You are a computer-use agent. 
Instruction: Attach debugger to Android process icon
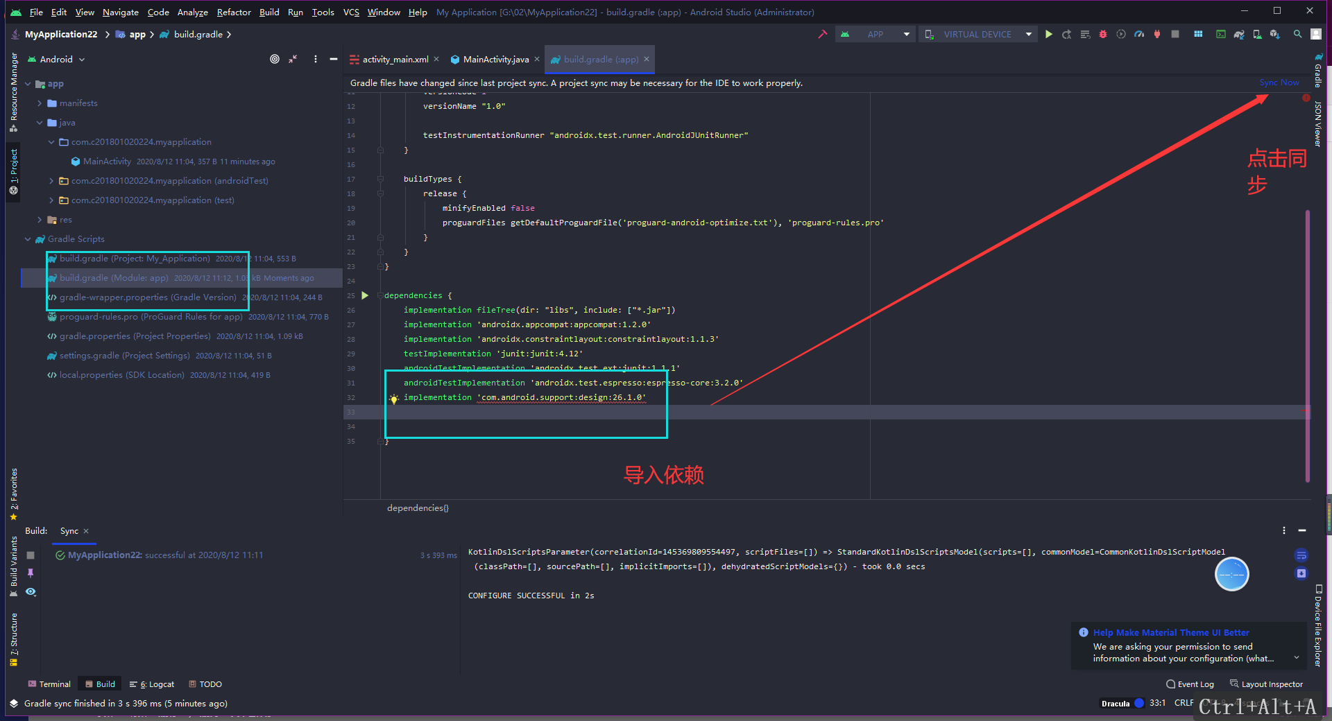1157,34
